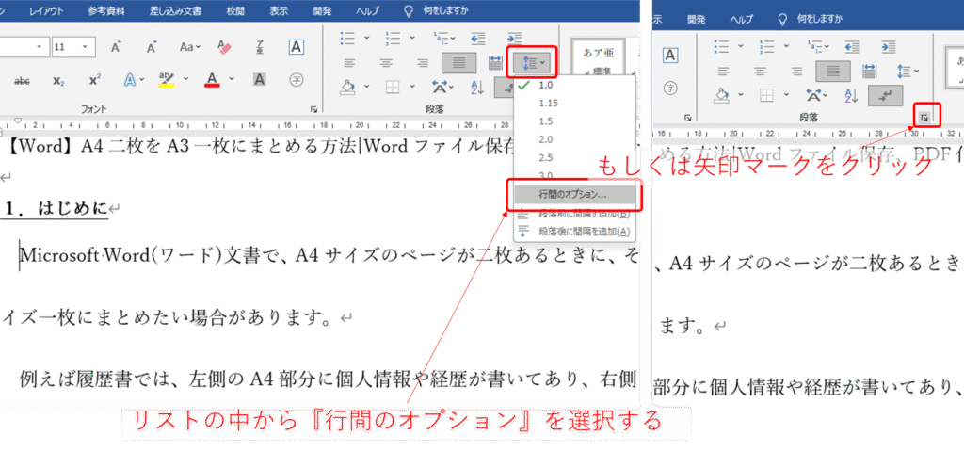Click the red-boxed line spacing icon
This screenshot has height=451, width=964.
532,62
